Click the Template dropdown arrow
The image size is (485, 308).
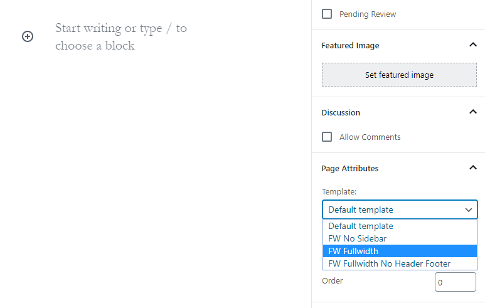click(x=468, y=210)
